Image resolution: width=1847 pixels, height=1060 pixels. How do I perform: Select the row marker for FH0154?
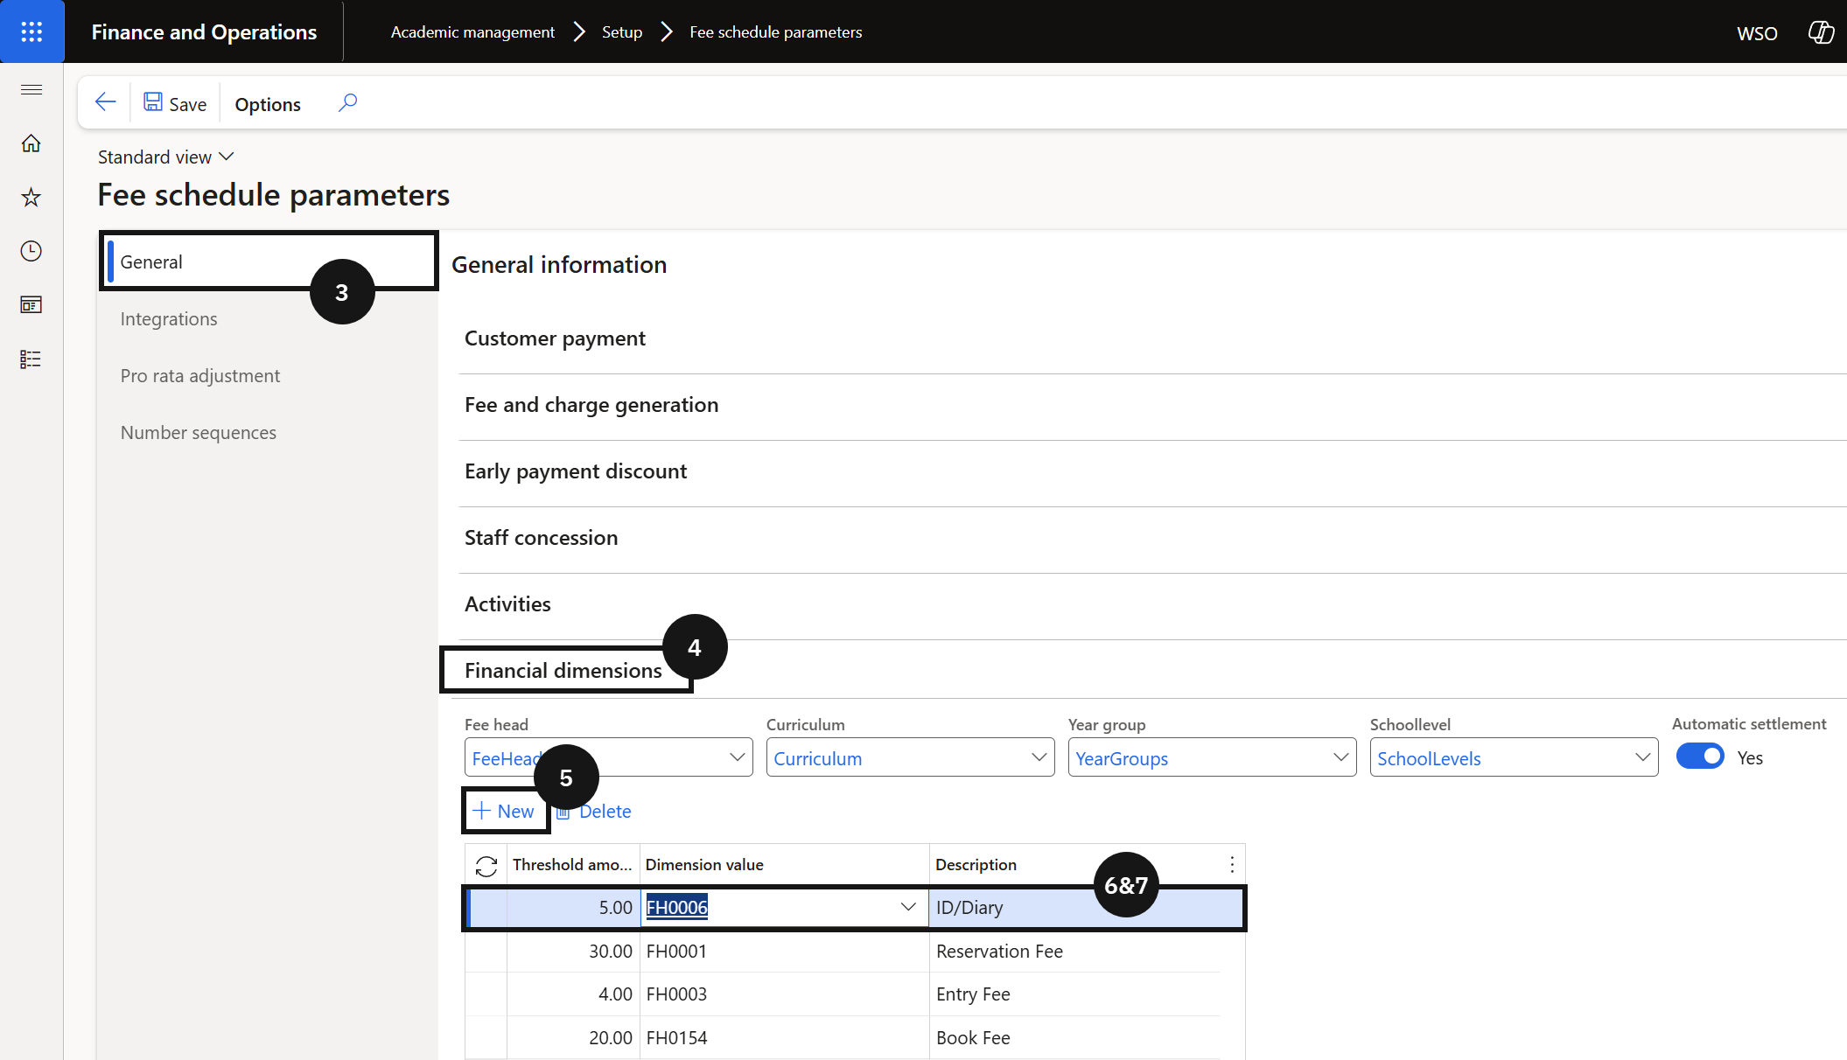point(486,1038)
